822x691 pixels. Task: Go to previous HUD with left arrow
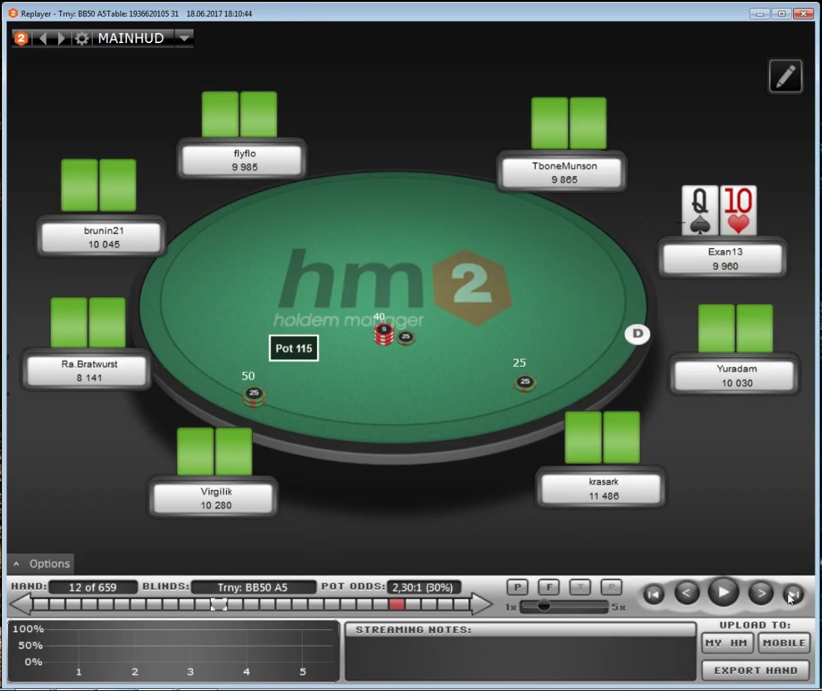[43, 38]
